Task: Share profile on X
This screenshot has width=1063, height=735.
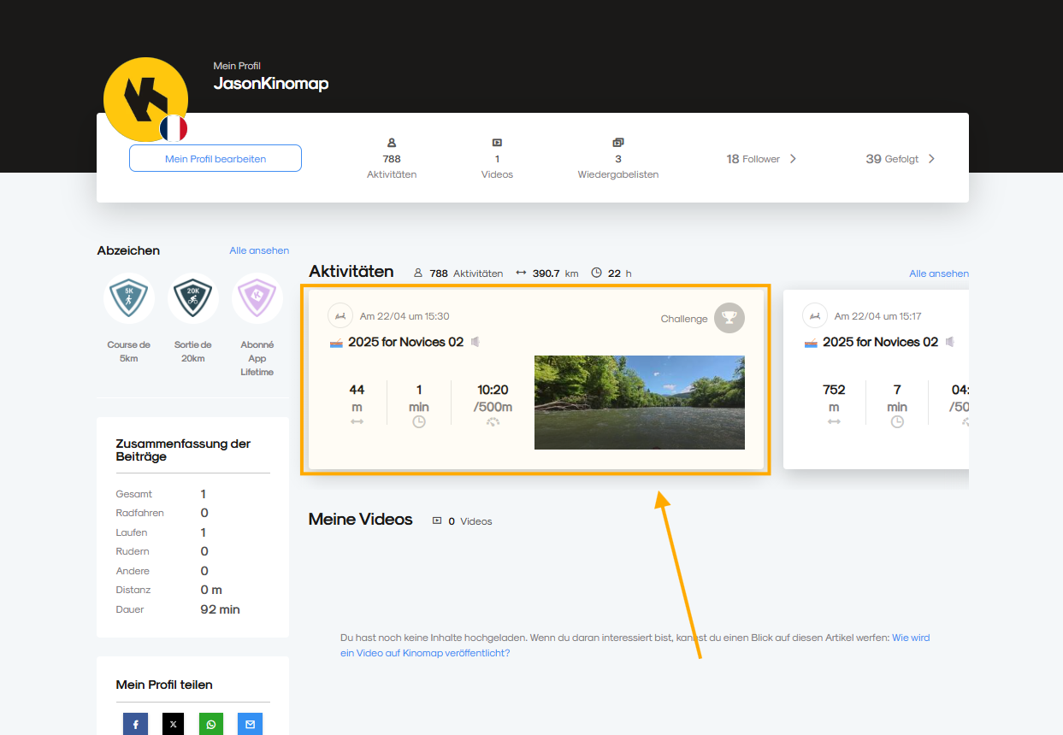Action: 174,724
